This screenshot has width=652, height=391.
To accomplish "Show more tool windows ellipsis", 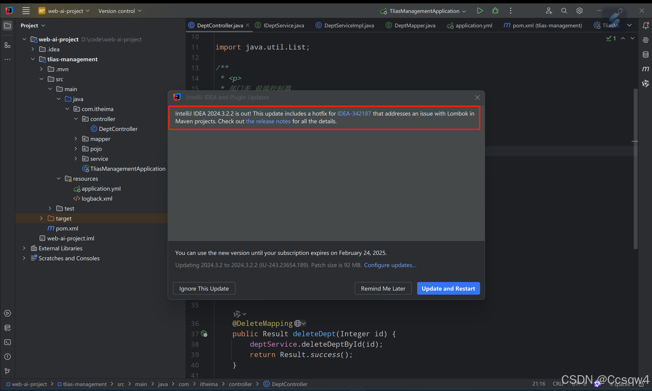I will (x=7, y=60).
